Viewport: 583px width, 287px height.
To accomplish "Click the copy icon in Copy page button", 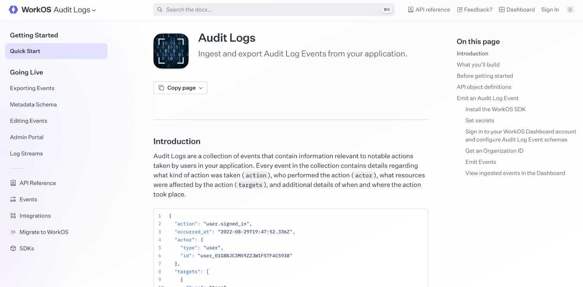I will 161,88.
